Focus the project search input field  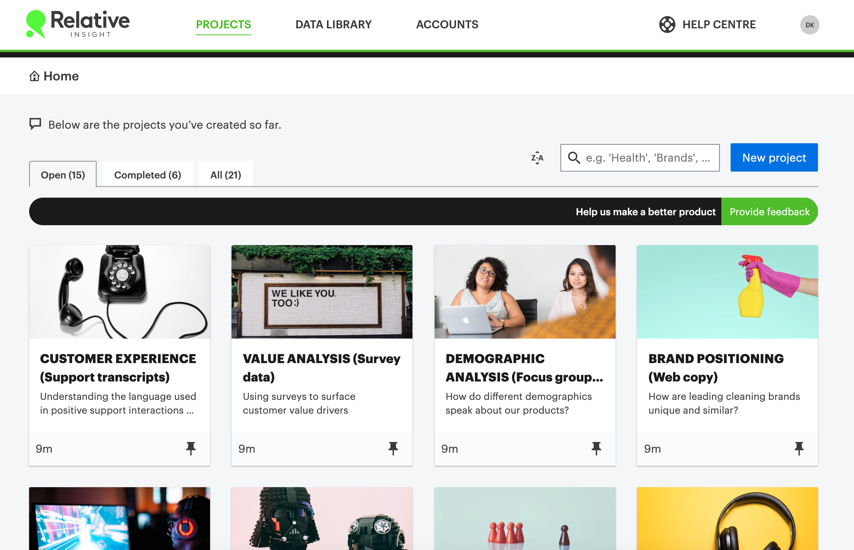[x=648, y=158]
